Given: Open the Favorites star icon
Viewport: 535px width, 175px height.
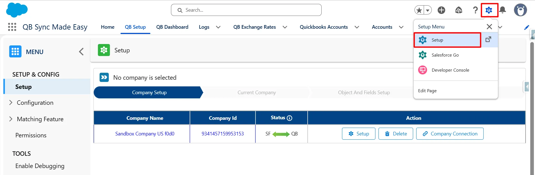Looking at the screenshot, I should pos(419,10).
